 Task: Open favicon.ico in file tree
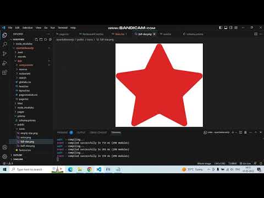[x=25, y=150]
